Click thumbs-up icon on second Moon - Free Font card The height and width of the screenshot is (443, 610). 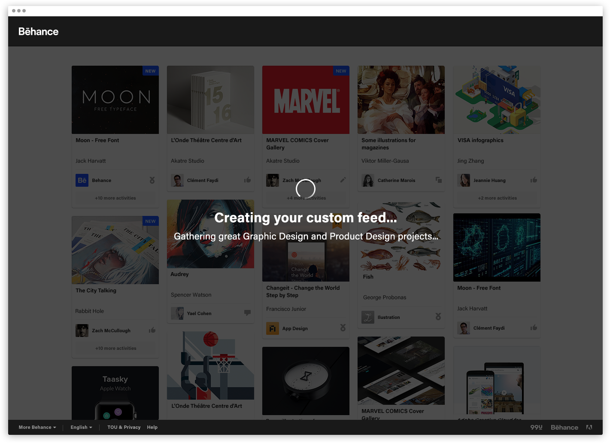click(534, 328)
